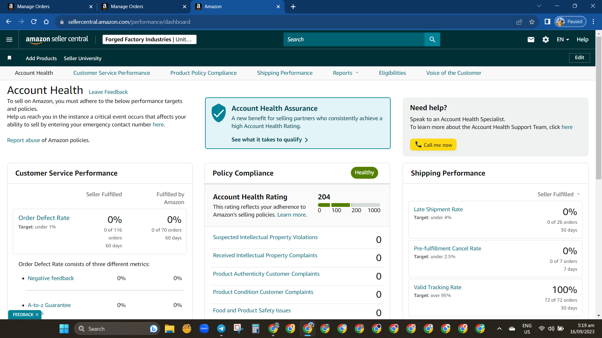The image size is (602, 338).
Task: Open a new browser tab
Action: [293, 7]
